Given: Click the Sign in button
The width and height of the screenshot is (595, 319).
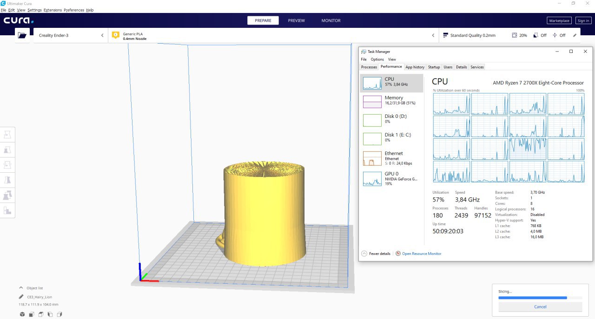Looking at the screenshot, I should pos(583,20).
